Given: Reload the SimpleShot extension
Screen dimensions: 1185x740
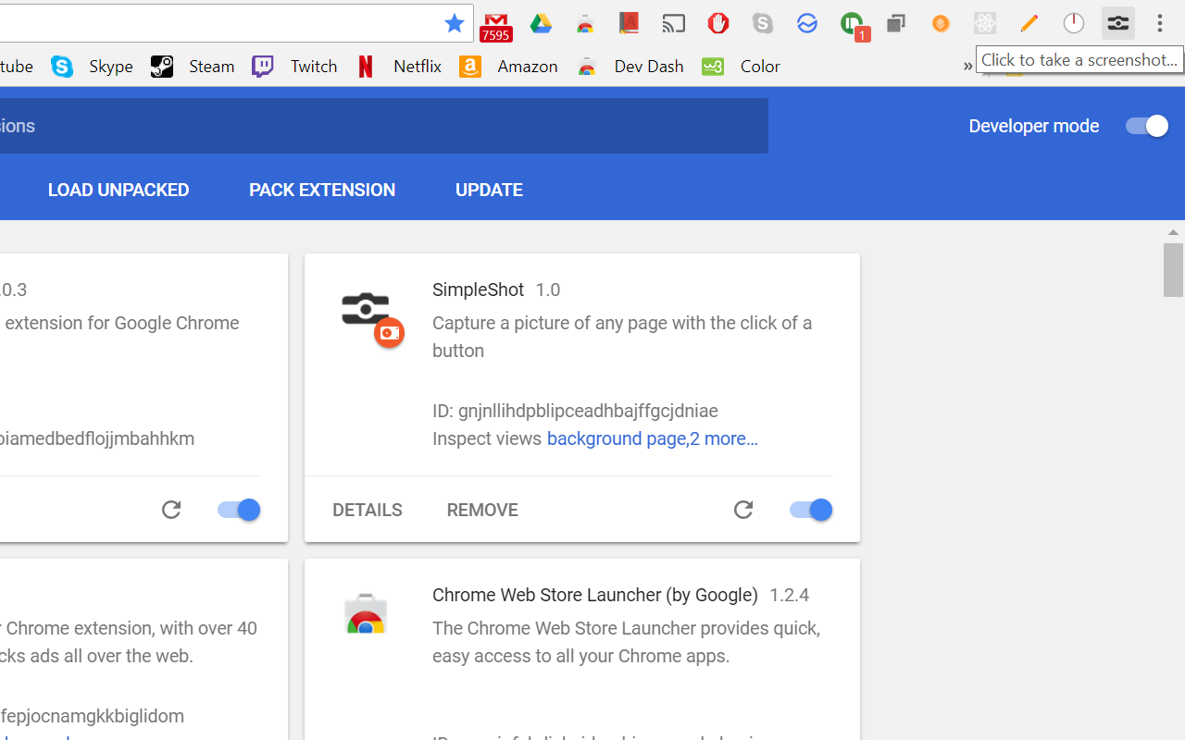Looking at the screenshot, I should (743, 510).
